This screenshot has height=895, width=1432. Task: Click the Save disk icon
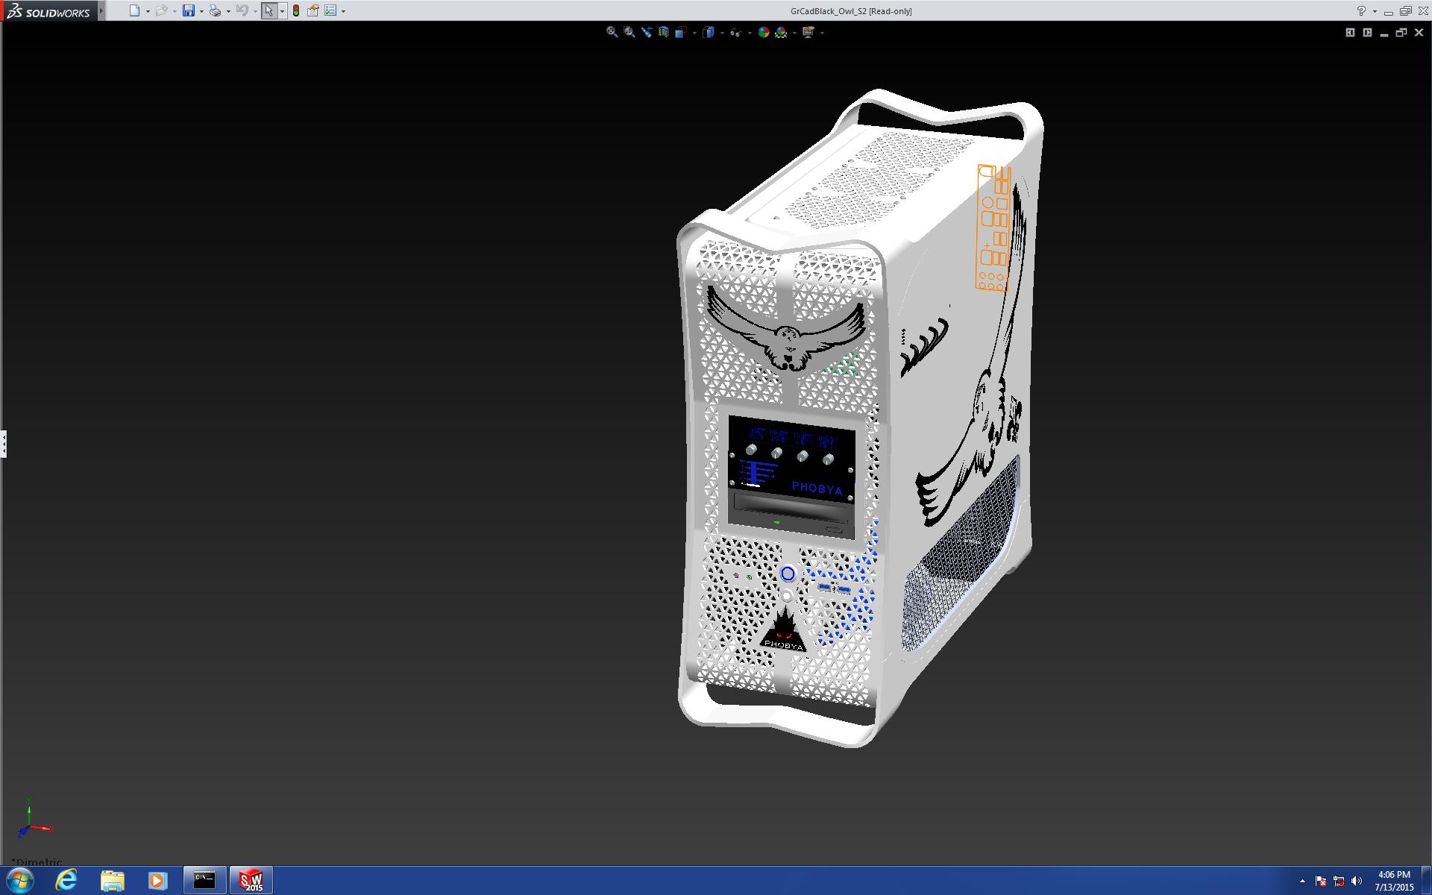[189, 10]
